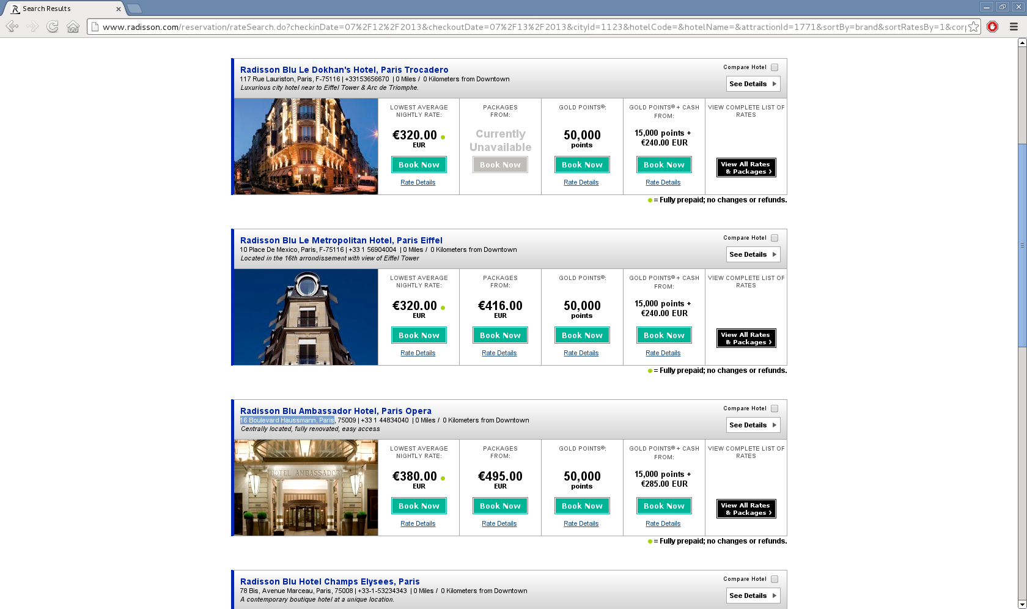1027x609 pixels.
Task: Open Radisson Blu Le Metropolitan Hotel link
Action: 341,240
